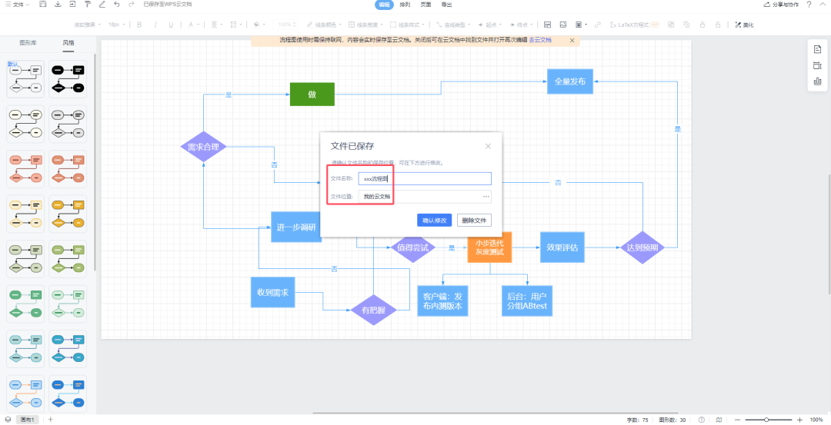Switch to the 页面 page tab
Viewport: 831px width, 425px height.
[426, 5]
